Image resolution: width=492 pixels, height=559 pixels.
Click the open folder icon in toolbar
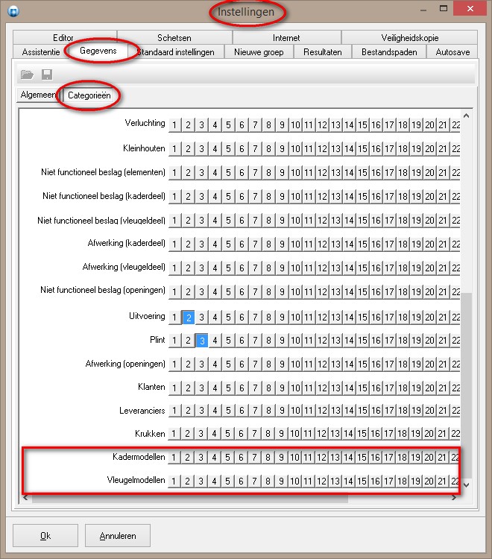pos(27,75)
